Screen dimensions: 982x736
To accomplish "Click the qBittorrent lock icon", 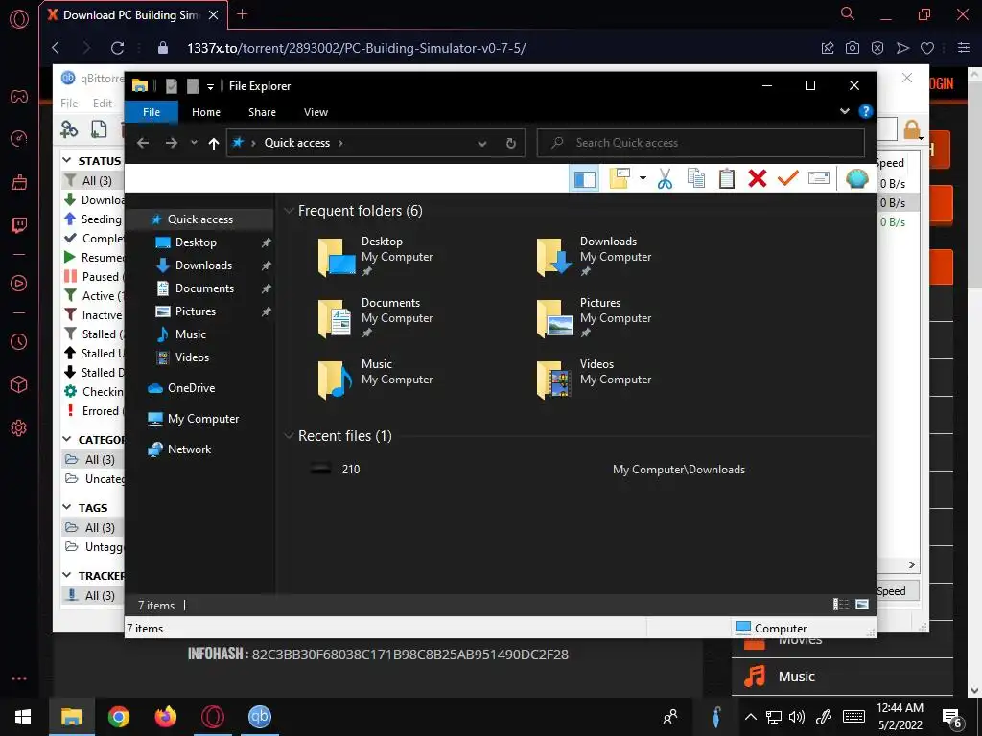I will click(x=912, y=130).
